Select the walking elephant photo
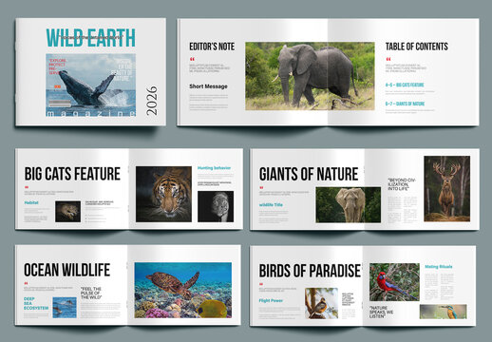Screen dimensions: 492x342 click(310, 76)
